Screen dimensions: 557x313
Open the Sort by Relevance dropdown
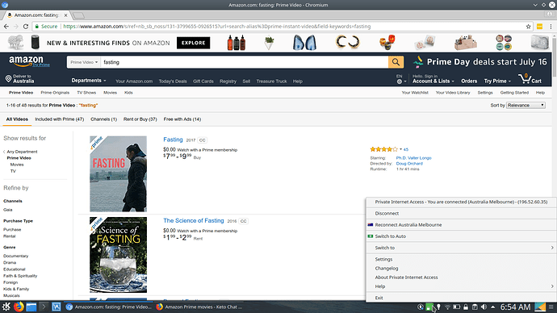[526, 106]
